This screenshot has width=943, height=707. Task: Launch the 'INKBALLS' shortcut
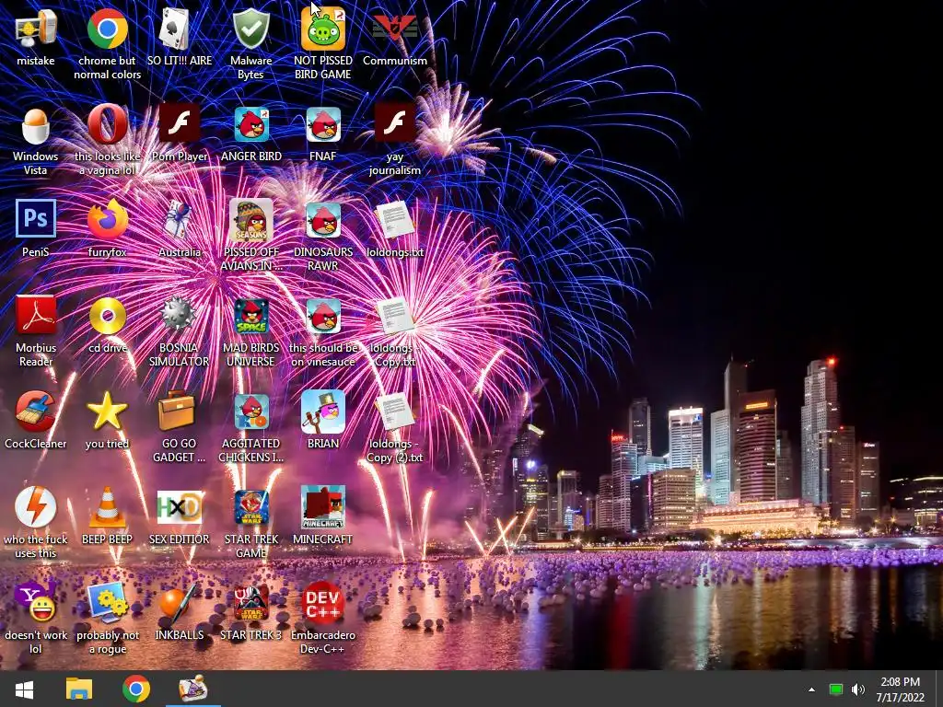[x=178, y=604]
